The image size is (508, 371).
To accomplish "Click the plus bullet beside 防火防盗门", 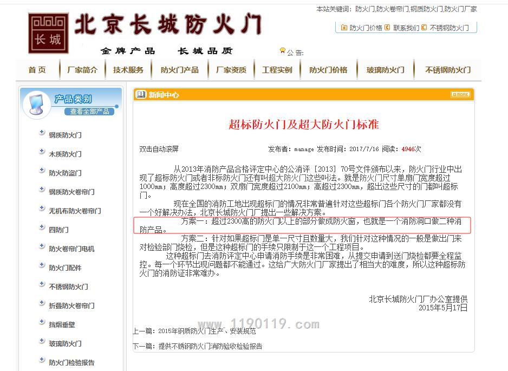I will tap(42, 170).
